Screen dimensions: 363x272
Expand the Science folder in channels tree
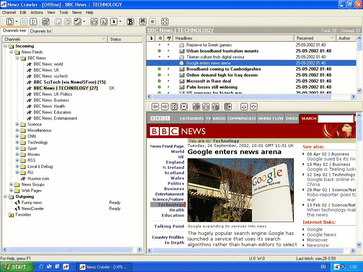pos(17,124)
